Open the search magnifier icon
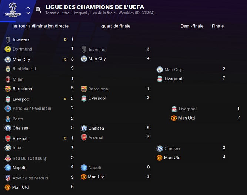247x195 pixels. coord(39,10)
